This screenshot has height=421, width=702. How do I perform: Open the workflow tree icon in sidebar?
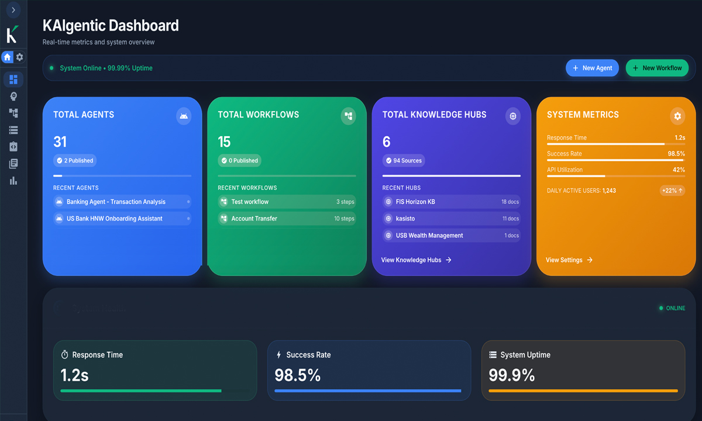13,113
